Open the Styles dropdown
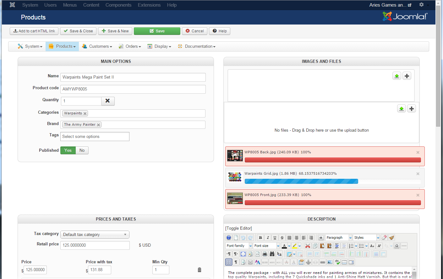 click(366, 238)
